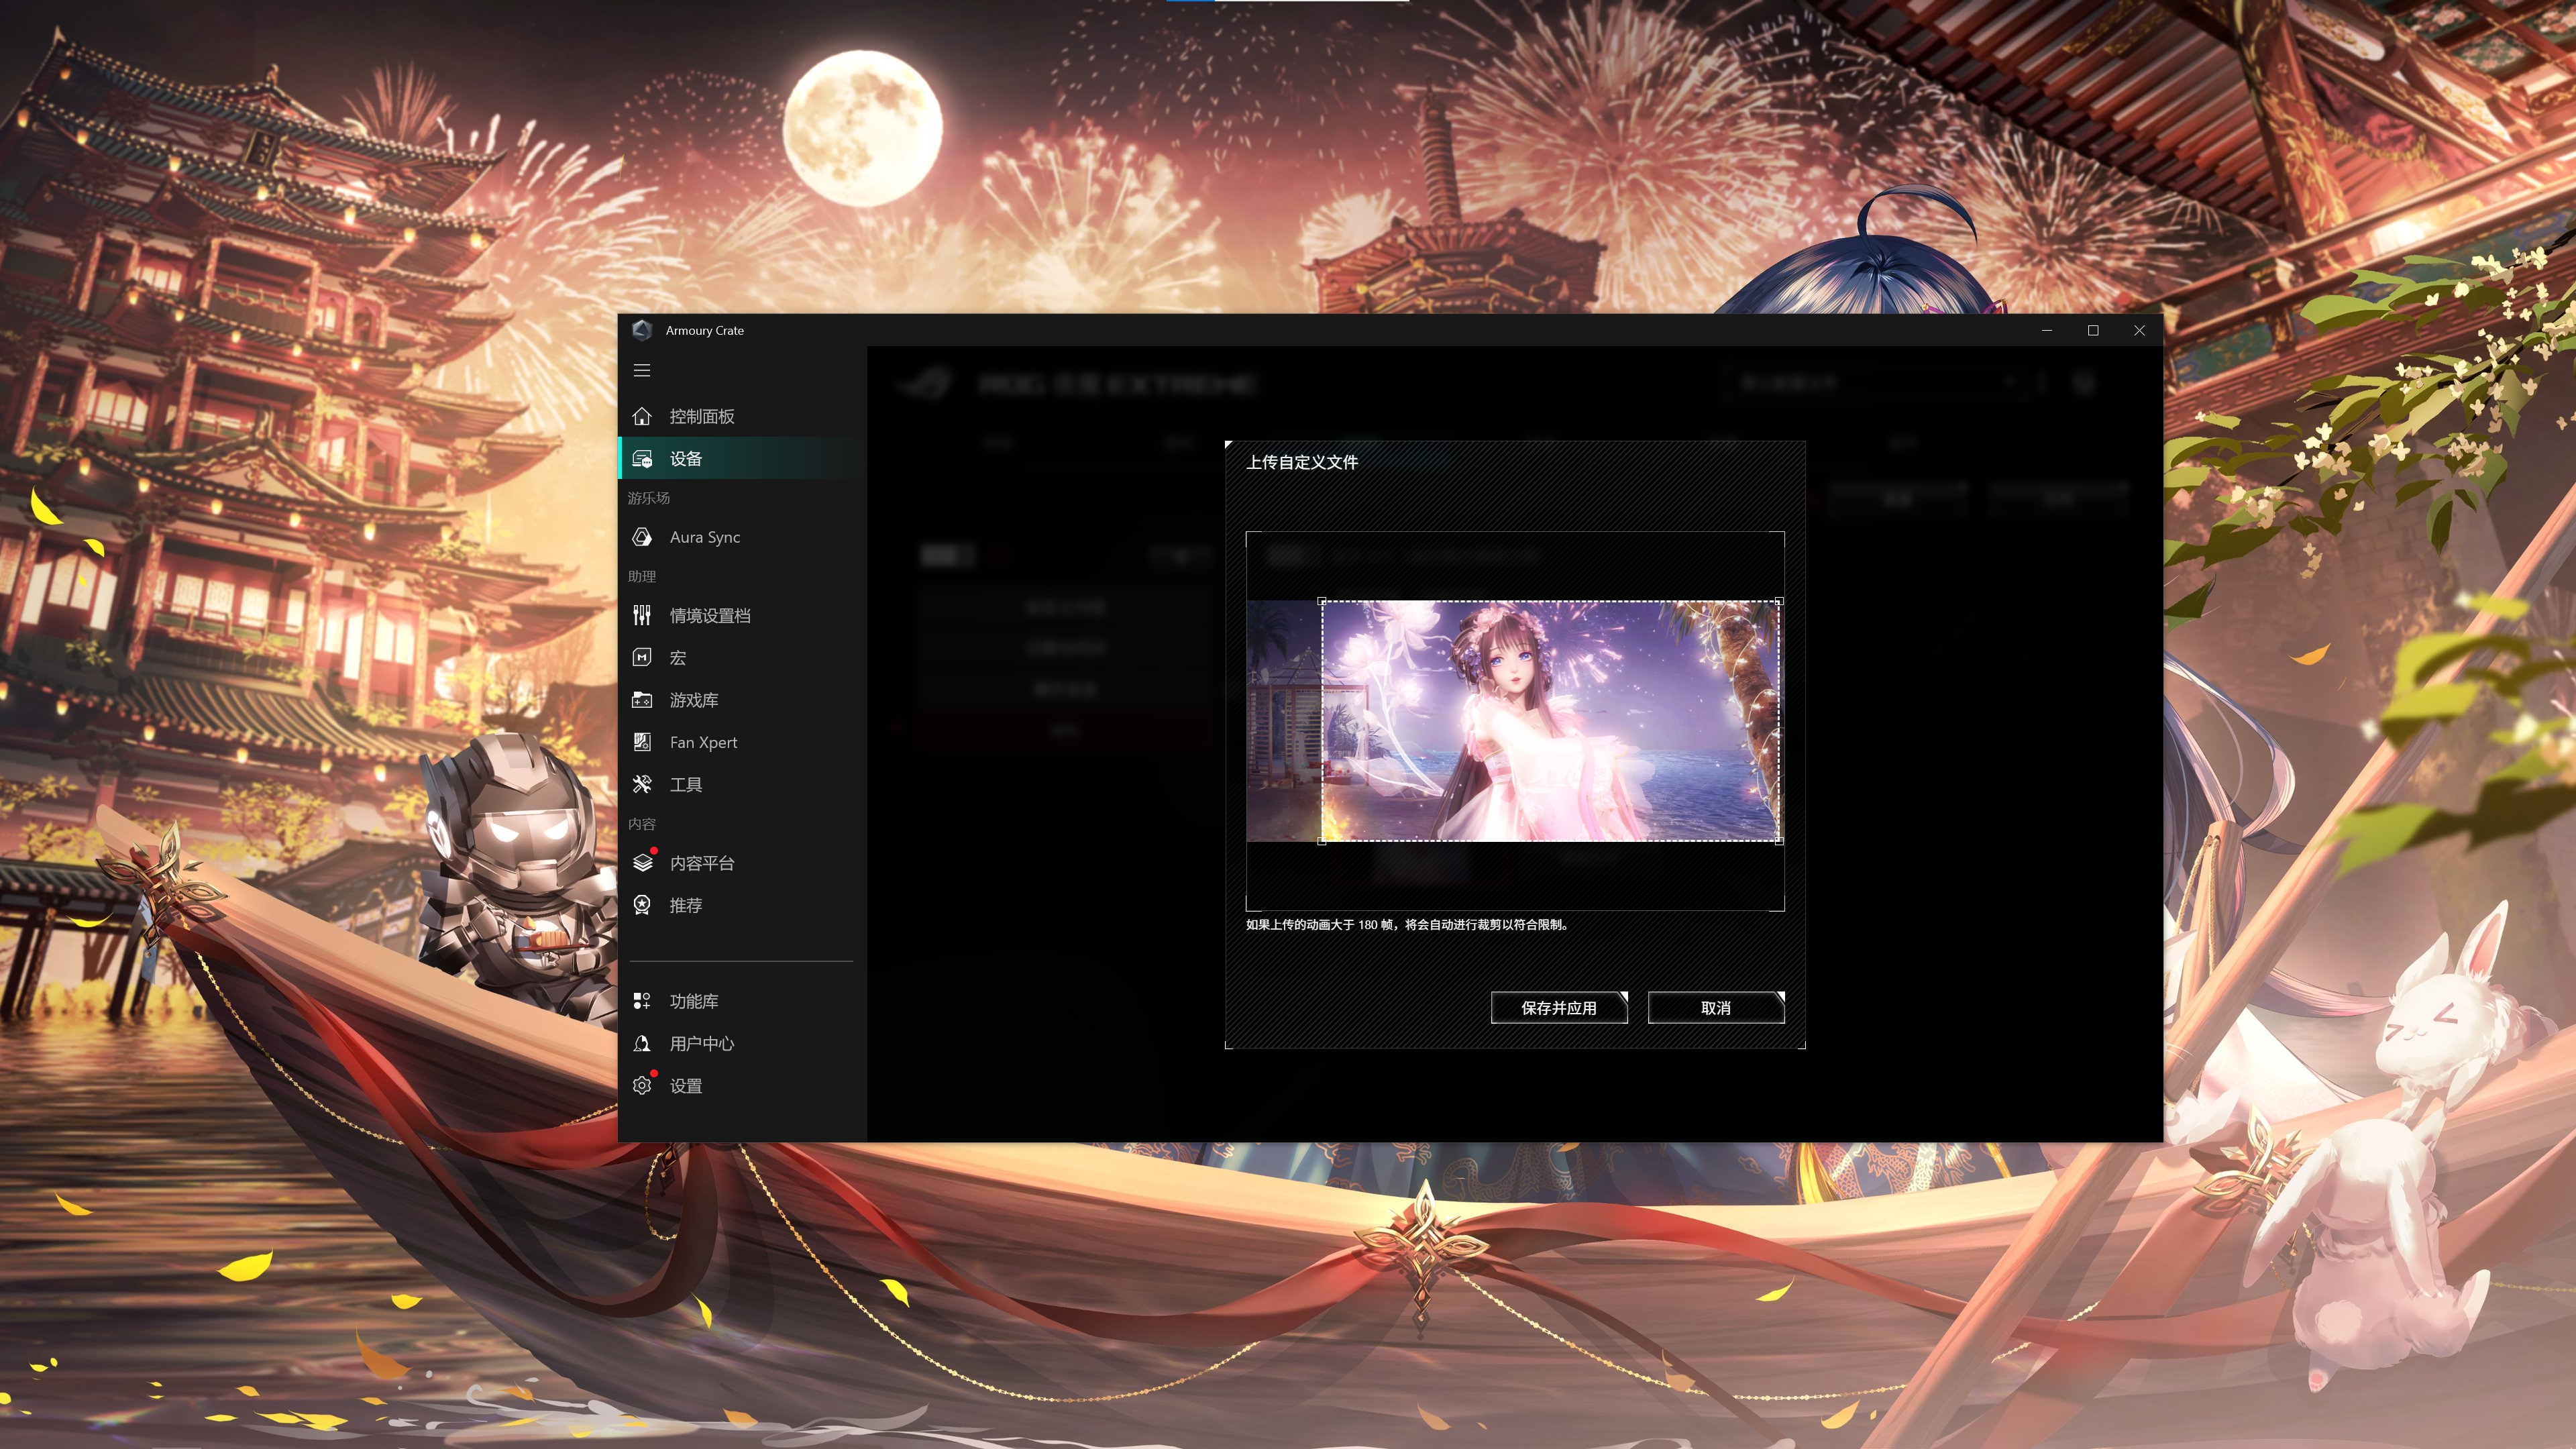
Task: Open the 宏 macro icon
Action: [x=642, y=657]
